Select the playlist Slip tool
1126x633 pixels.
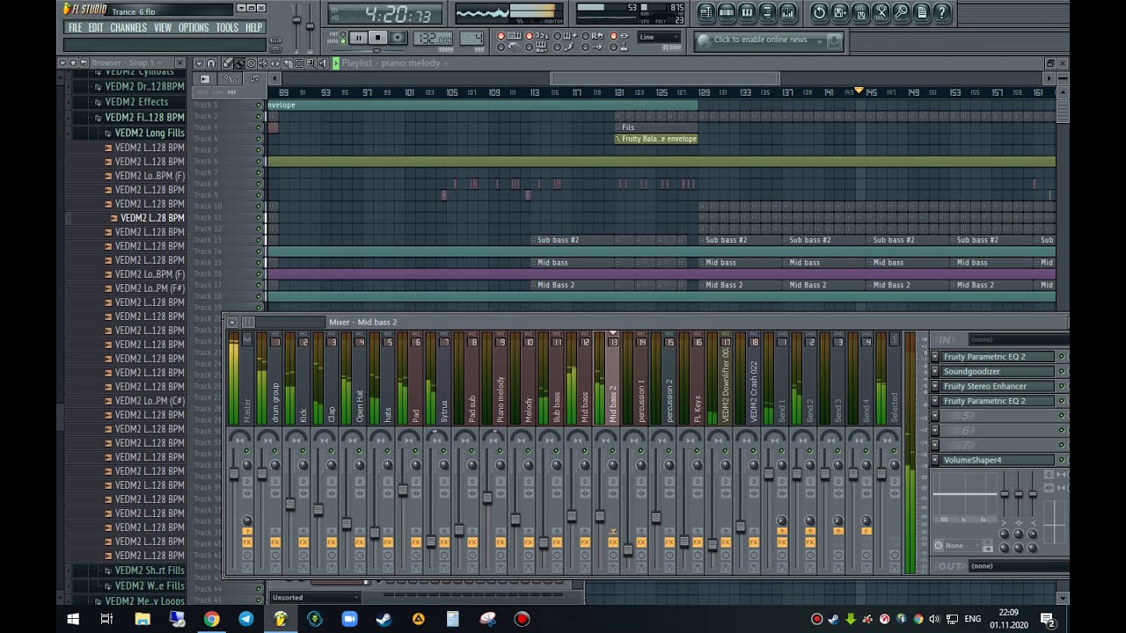[275, 63]
